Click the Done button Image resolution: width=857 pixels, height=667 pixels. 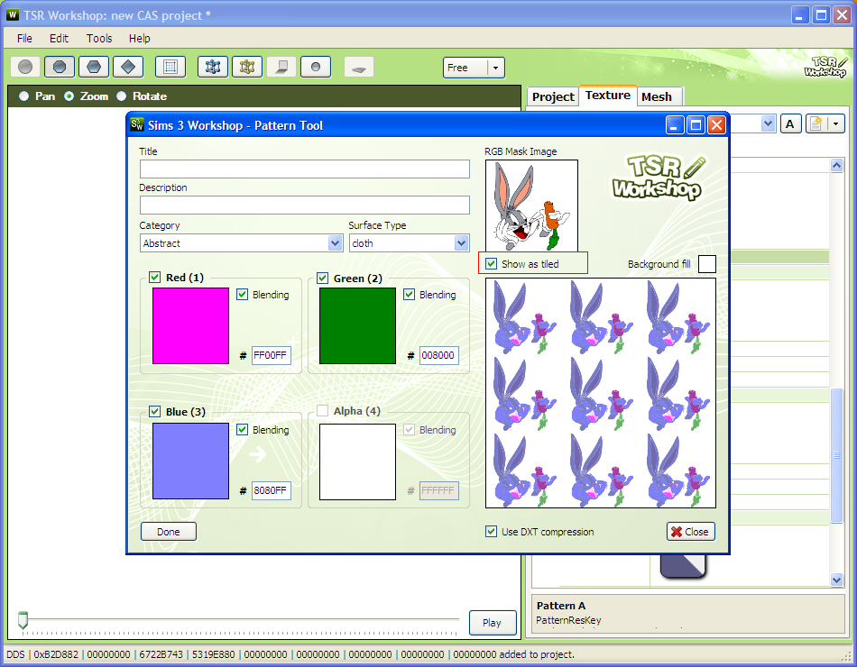[x=169, y=532]
